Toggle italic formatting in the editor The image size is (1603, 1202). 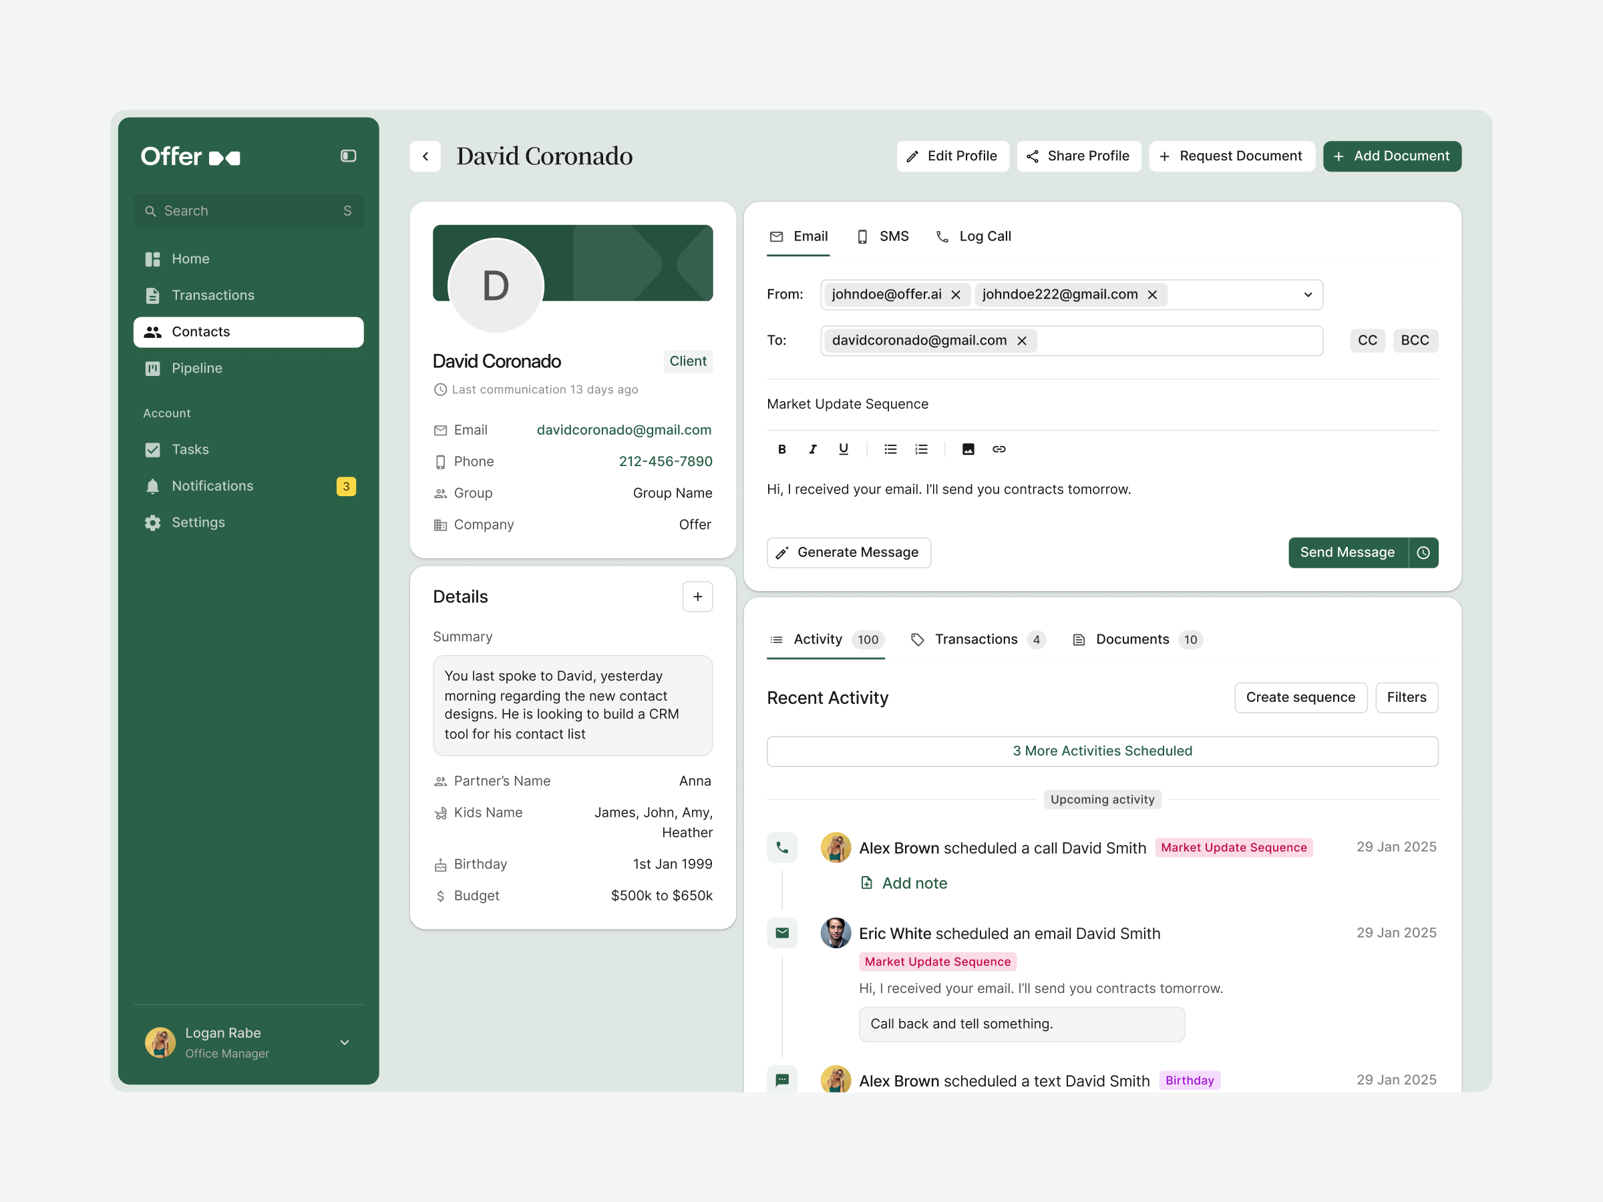812,449
